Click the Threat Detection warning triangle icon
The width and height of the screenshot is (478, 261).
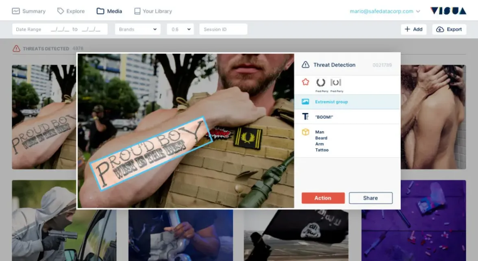(306, 65)
